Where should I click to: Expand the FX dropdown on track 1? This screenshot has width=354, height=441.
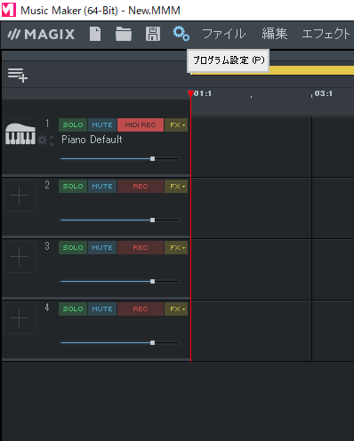pyautogui.click(x=176, y=124)
